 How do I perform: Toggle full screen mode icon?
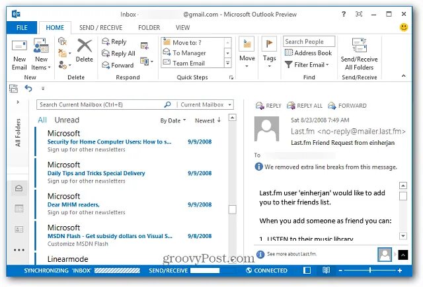pyautogui.click(x=359, y=14)
